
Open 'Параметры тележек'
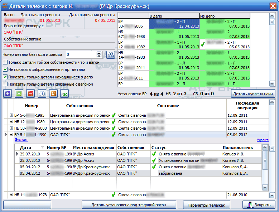206,205
